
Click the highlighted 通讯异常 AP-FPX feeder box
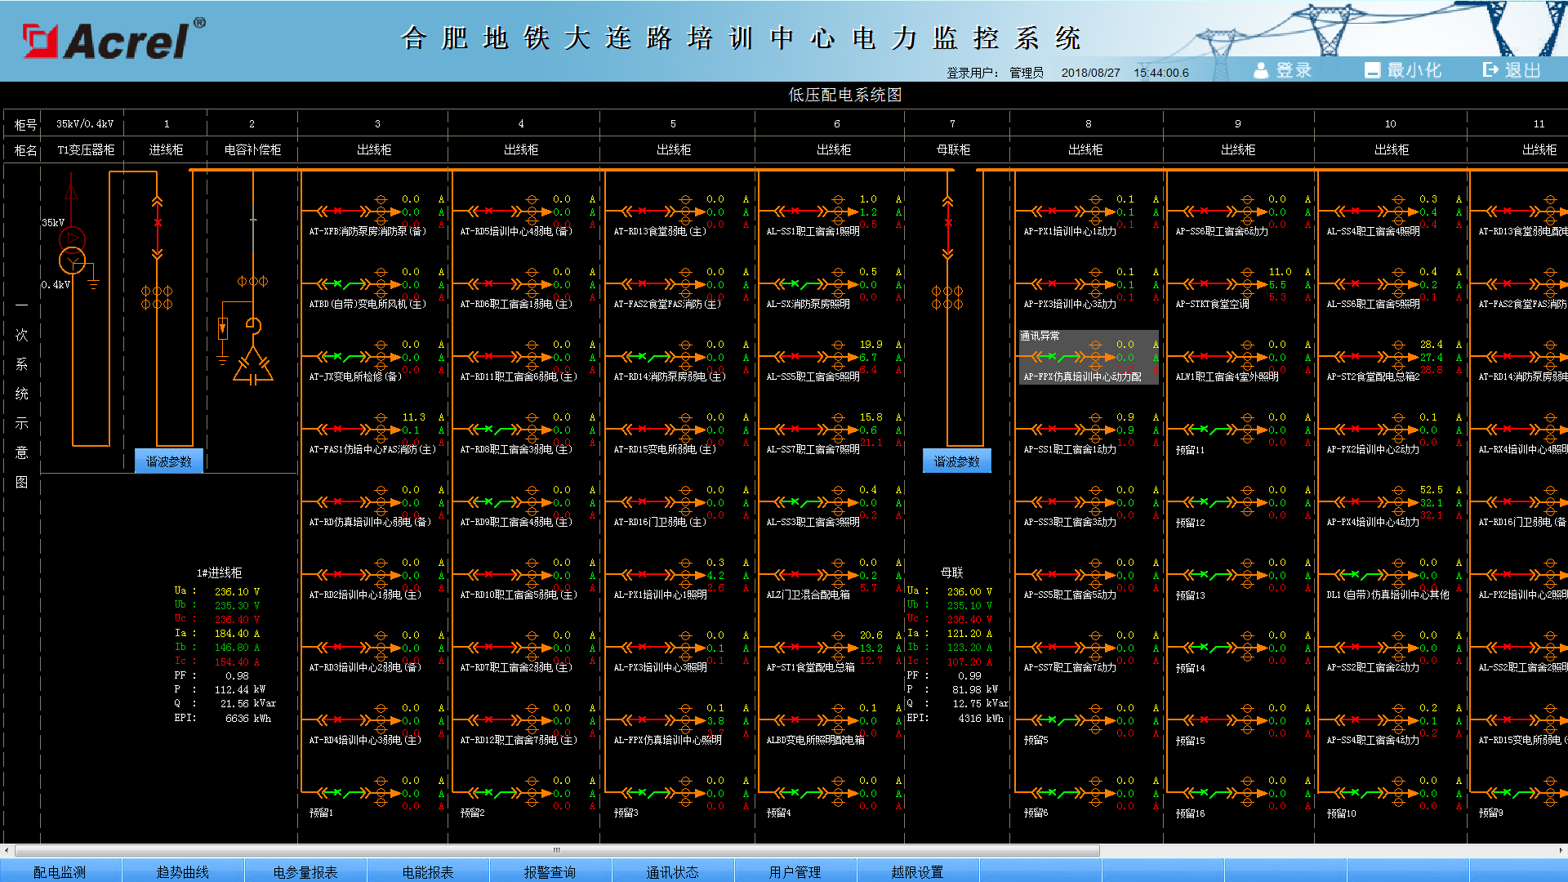[x=1089, y=357]
